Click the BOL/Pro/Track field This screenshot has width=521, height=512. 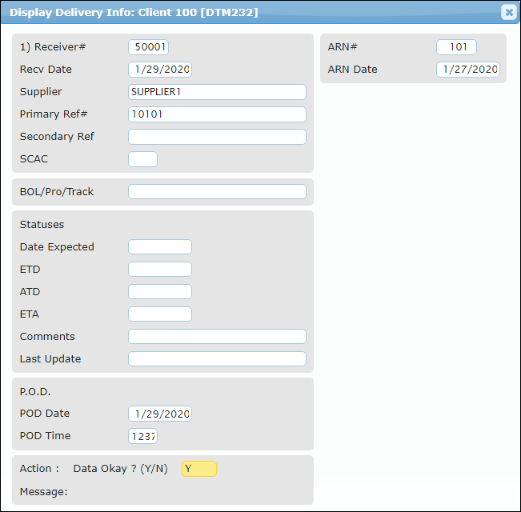[217, 191]
